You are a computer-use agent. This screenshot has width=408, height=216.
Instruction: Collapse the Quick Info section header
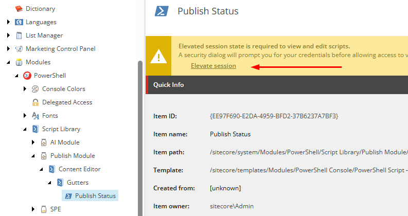point(277,85)
